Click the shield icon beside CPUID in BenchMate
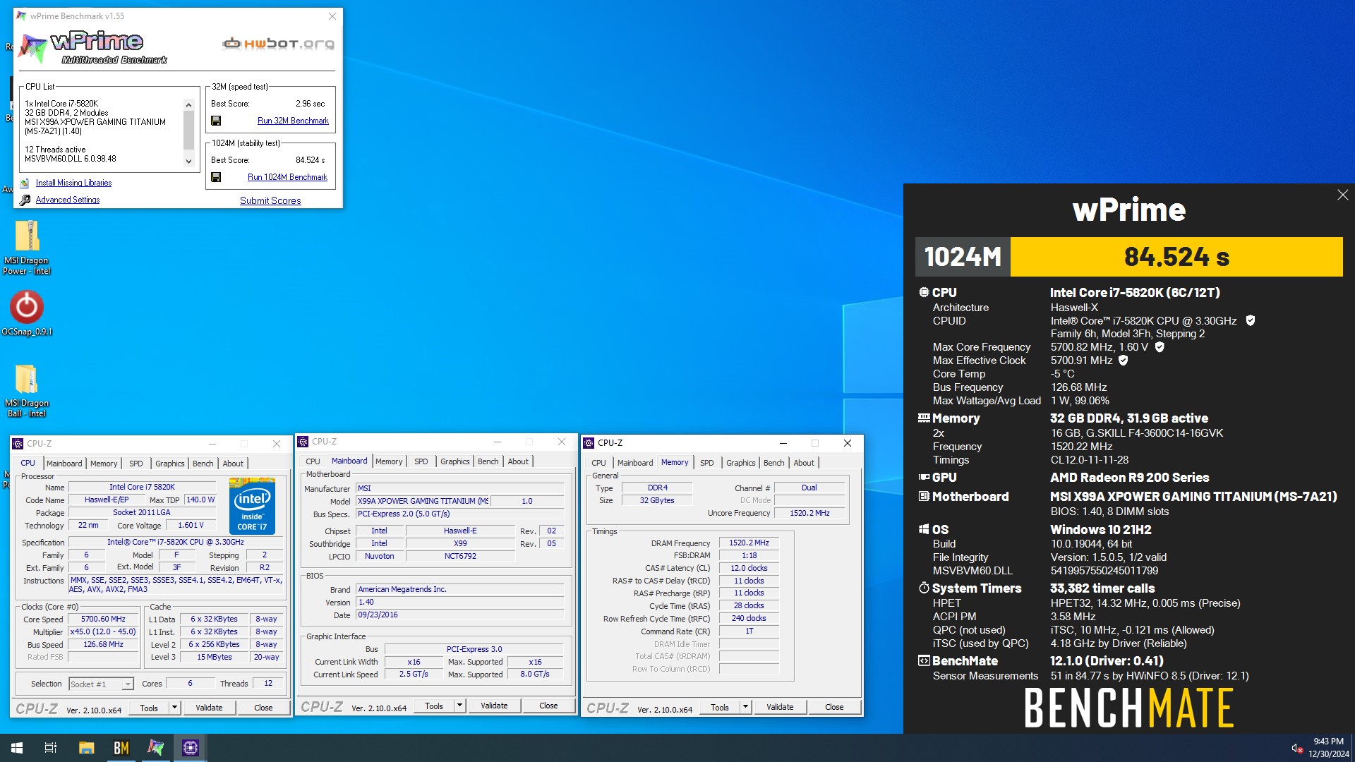Viewport: 1355px width, 762px height. pos(1251,320)
